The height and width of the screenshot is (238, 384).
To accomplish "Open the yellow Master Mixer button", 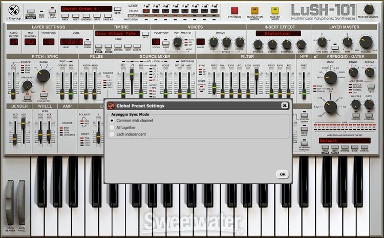I will tap(275, 11).
